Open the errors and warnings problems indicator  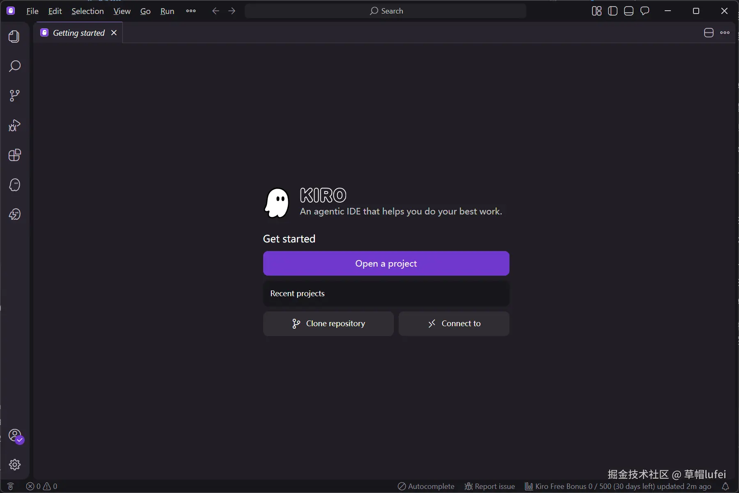41,486
